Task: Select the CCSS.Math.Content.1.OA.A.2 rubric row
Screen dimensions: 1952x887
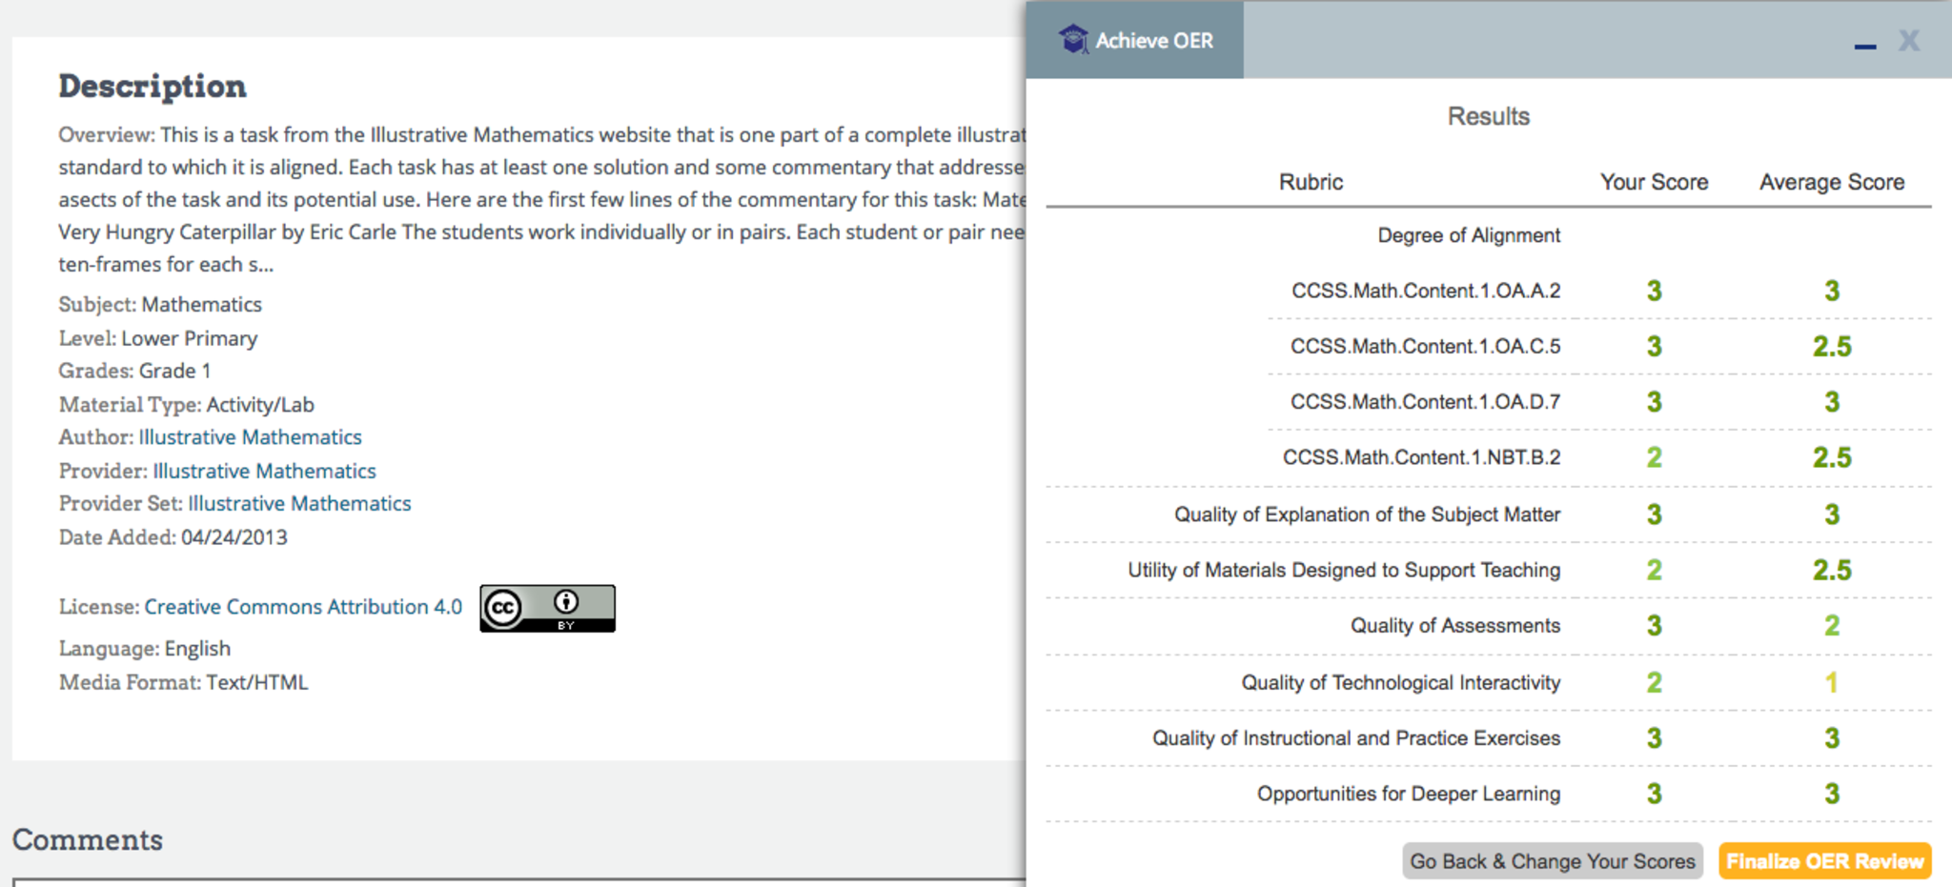Action: [x=1425, y=291]
